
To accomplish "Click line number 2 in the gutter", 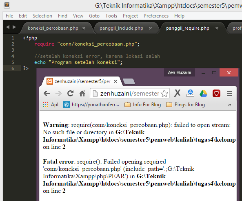I will 13,44.
